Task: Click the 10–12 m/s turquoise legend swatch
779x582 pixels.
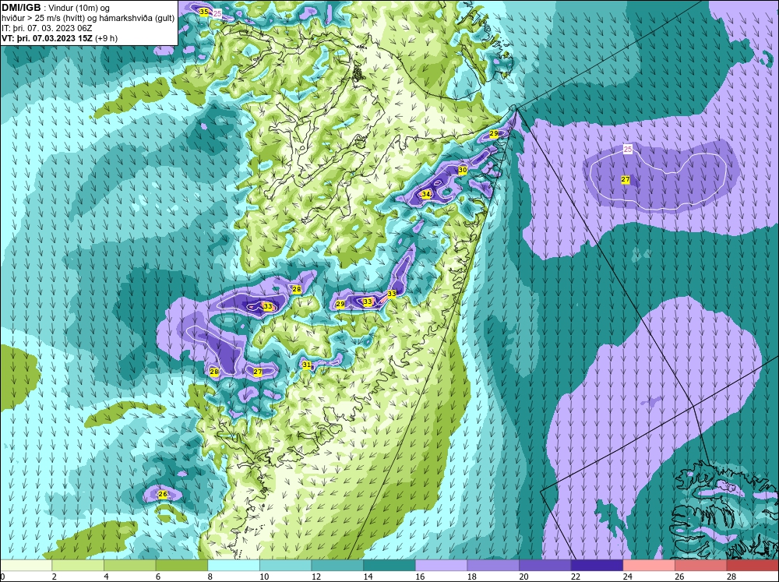Action: click(285, 566)
